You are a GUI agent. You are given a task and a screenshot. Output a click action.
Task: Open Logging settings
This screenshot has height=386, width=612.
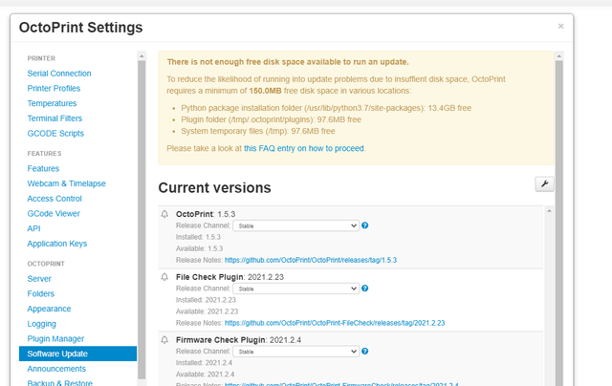click(x=41, y=324)
